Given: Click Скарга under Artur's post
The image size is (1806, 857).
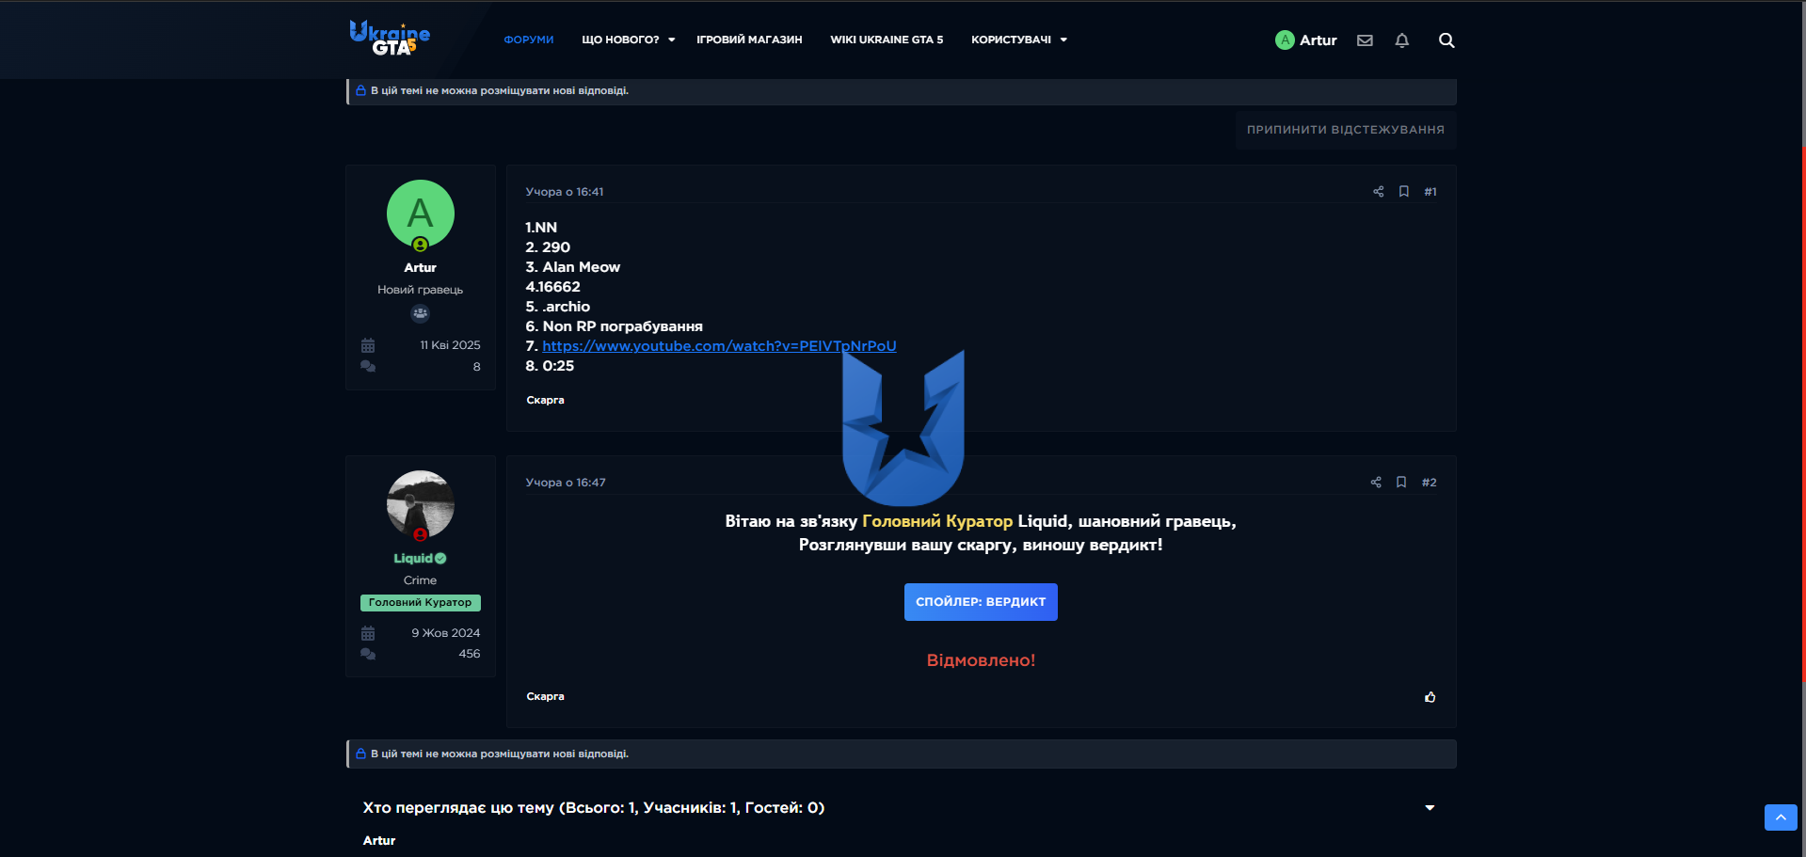Looking at the screenshot, I should point(545,401).
